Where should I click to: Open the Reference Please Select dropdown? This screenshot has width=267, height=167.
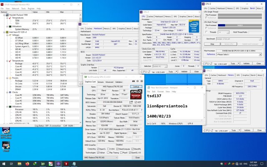click(237, 54)
